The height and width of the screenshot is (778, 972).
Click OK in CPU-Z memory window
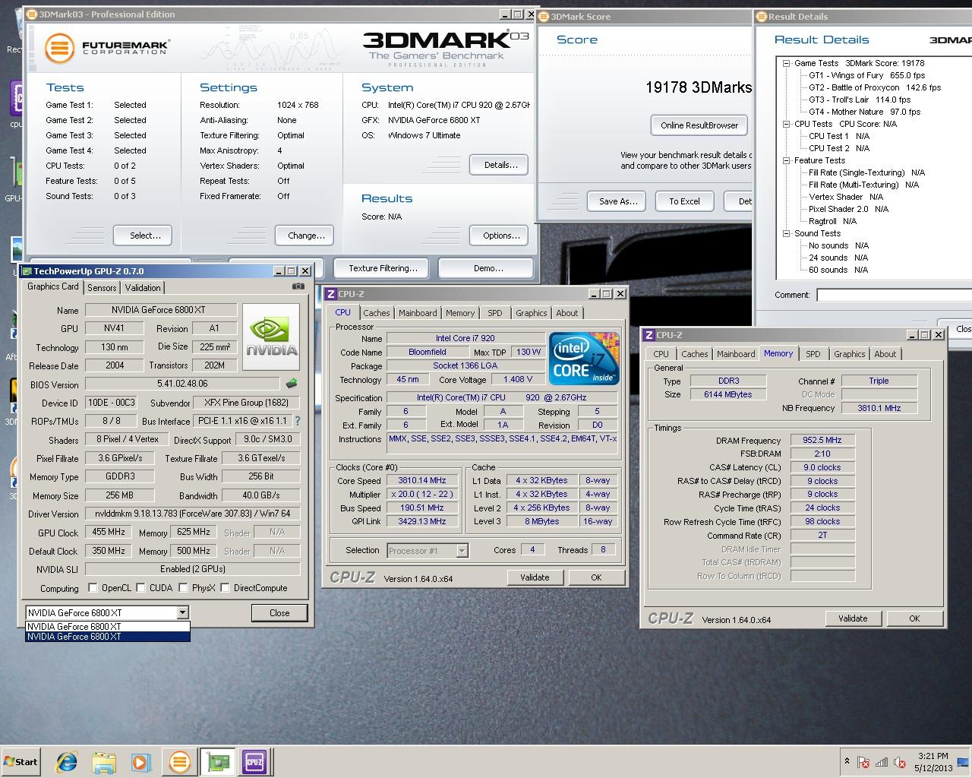[914, 618]
